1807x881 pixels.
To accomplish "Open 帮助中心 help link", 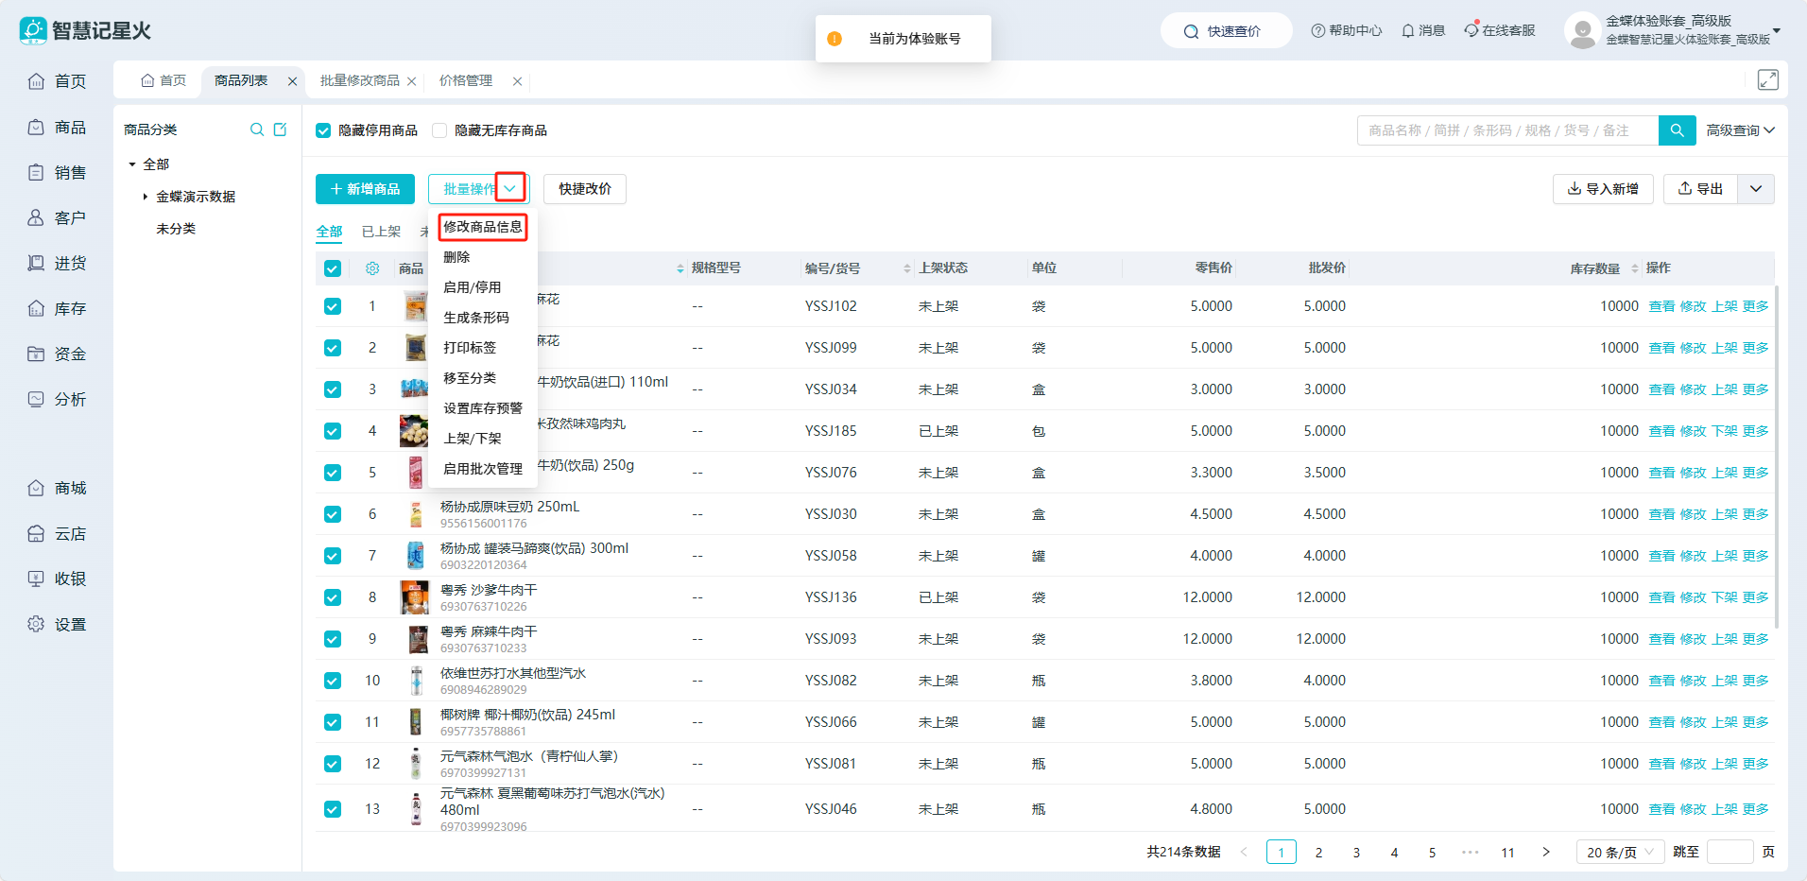I will click(x=1346, y=30).
